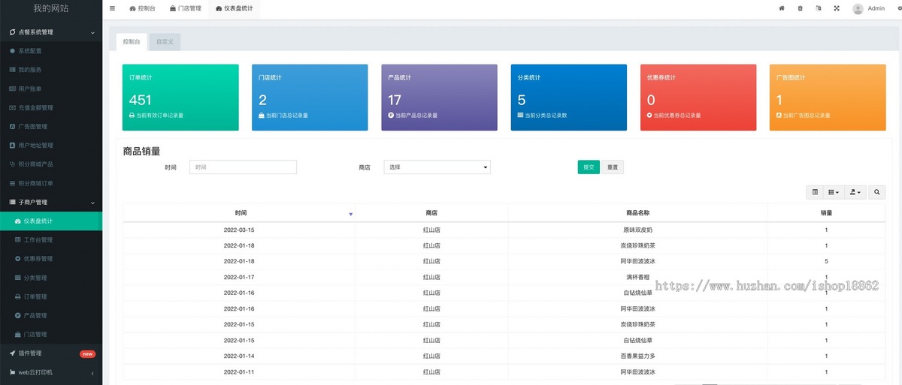Click the home icon in top bar
This screenshot has height=385, width=902.
[x=782, y=8]
